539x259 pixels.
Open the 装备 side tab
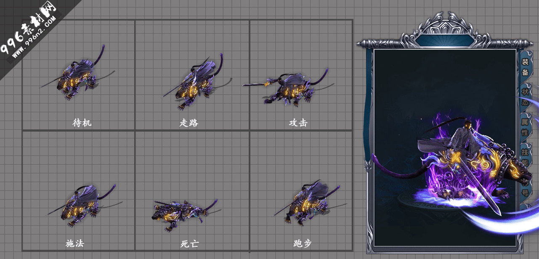[525, 67]
